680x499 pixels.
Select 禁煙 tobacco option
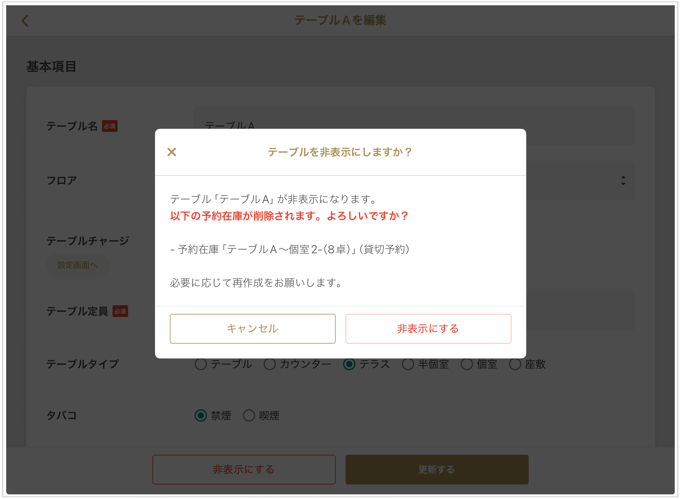pyautogui.click(x=201, y=415)
